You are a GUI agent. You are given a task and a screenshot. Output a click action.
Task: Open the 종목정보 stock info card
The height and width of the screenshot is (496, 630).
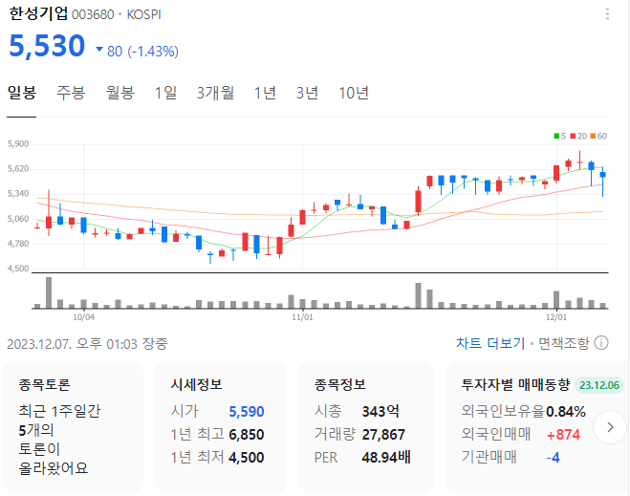pyautogui.click(x=366, y=427)
